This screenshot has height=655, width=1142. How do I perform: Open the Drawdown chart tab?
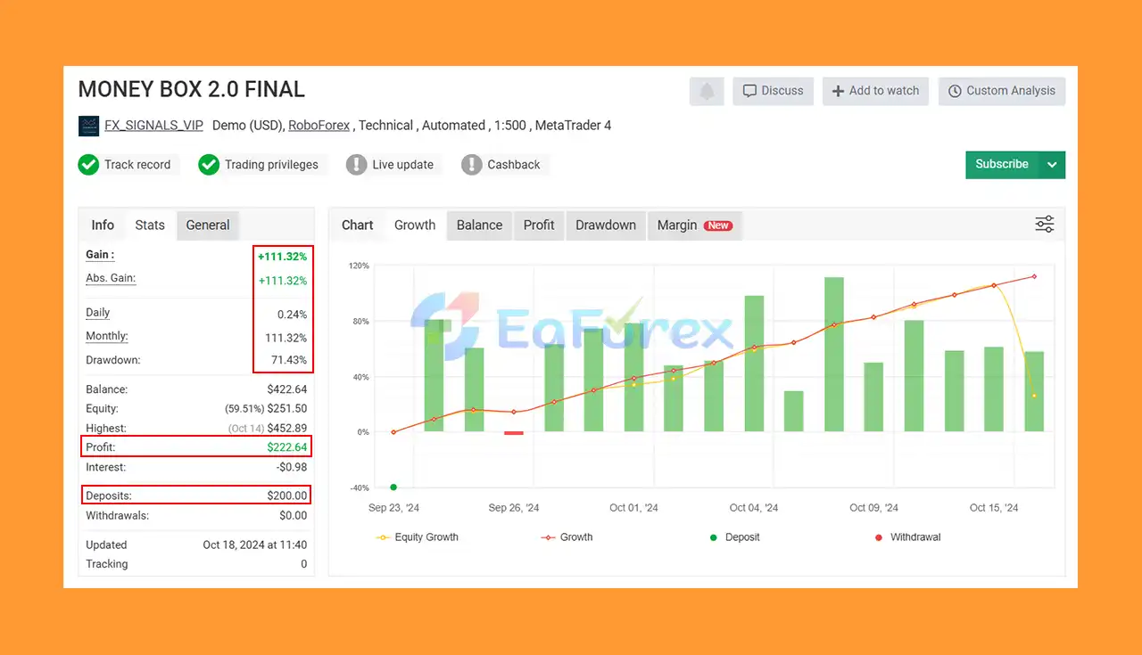coord(606,225)
